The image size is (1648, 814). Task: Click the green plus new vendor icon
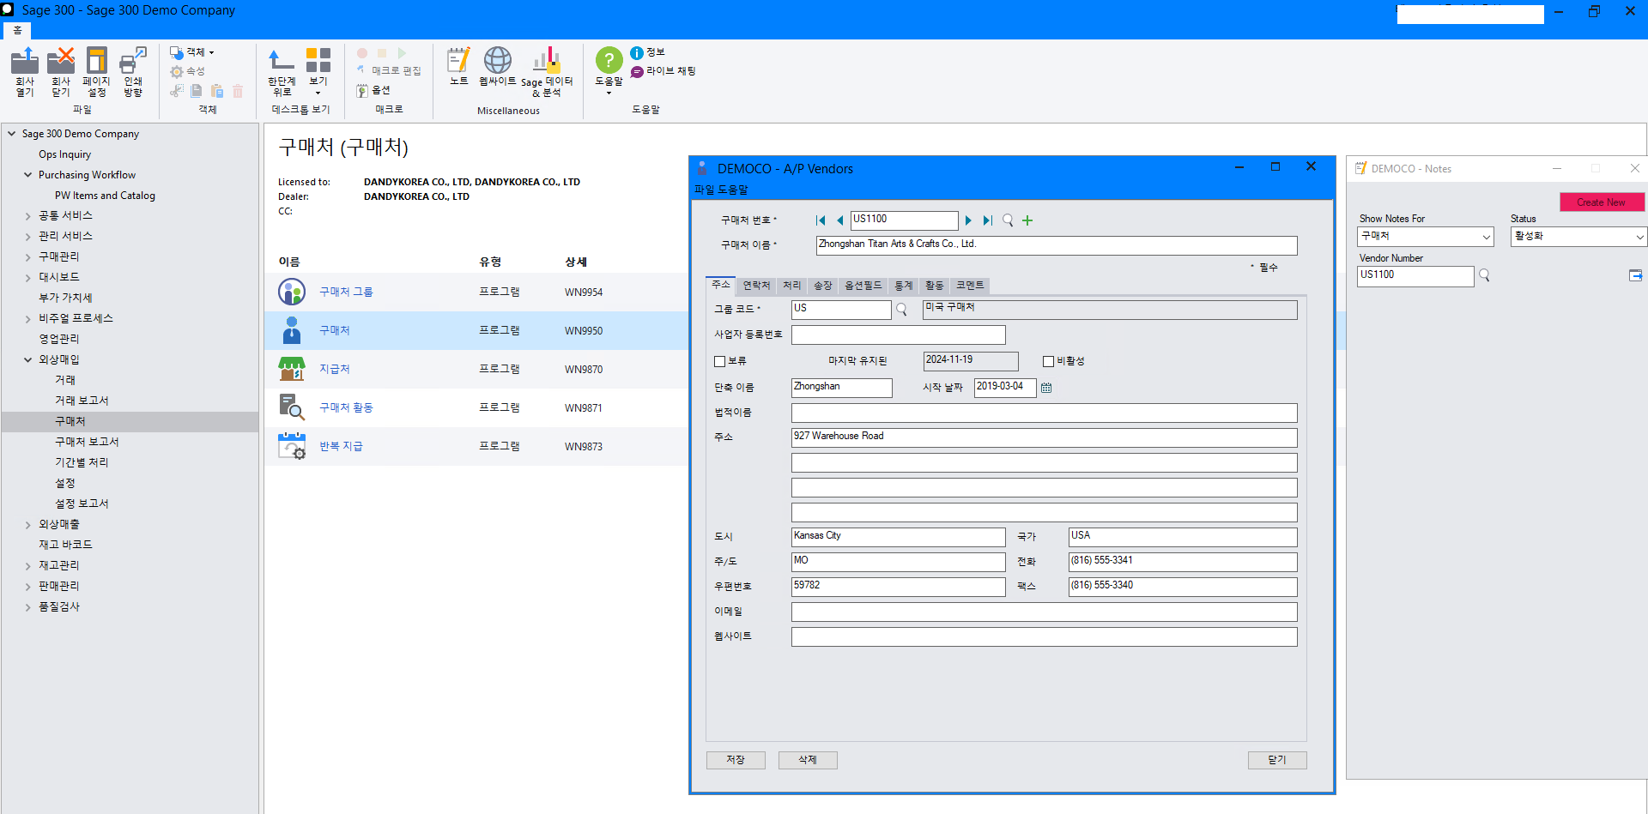tap(1027, 220)
